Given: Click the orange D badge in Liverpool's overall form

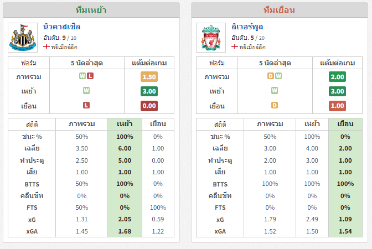Looking at the screenshot, I should point(271,76).
